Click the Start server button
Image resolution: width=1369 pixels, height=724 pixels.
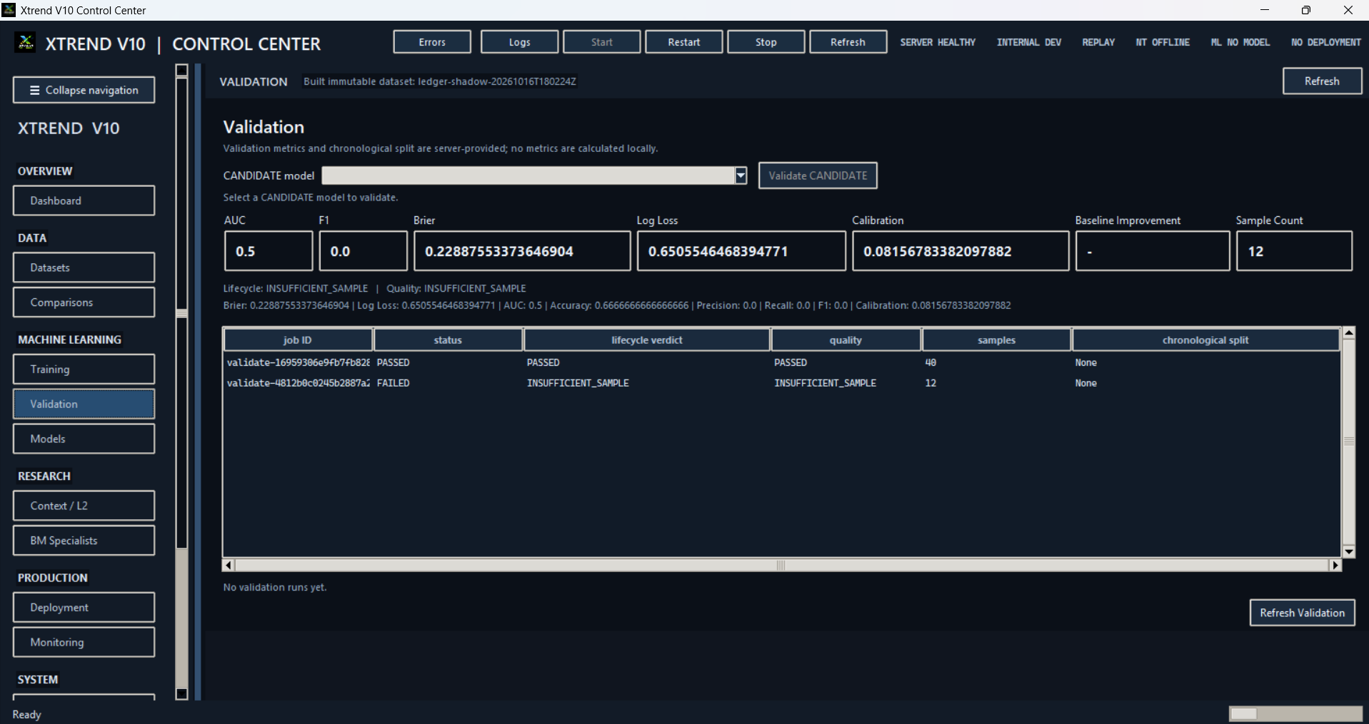pos(601,42)
